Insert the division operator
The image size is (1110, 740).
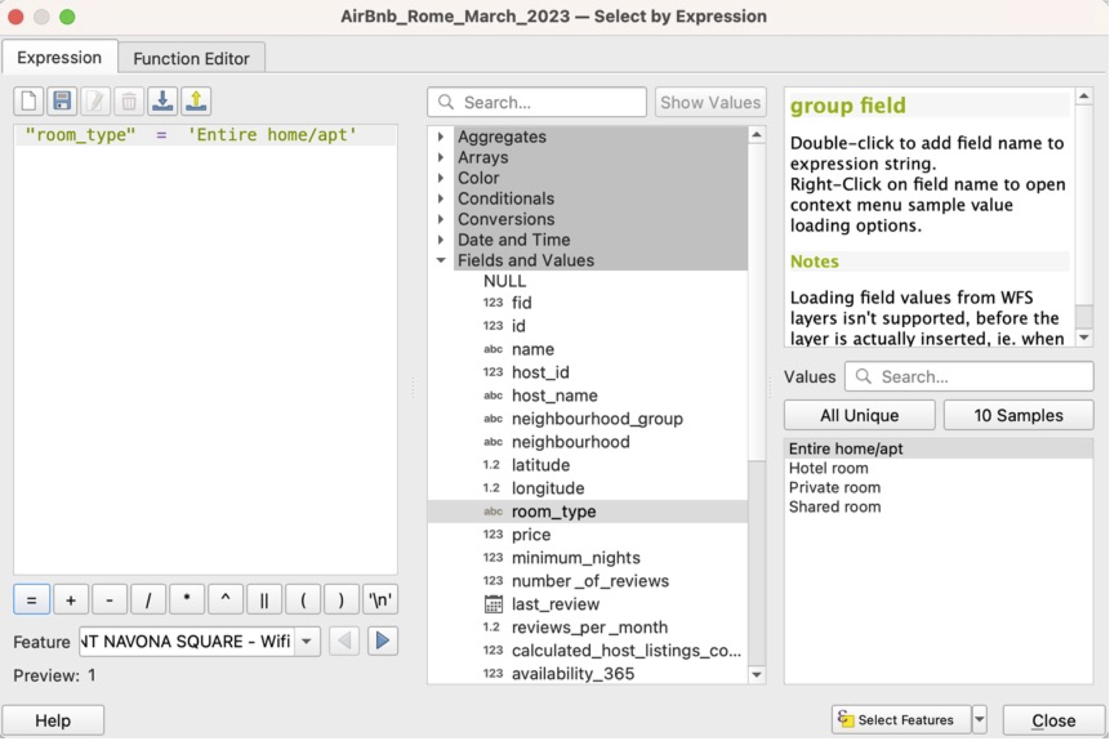[148, 600]
